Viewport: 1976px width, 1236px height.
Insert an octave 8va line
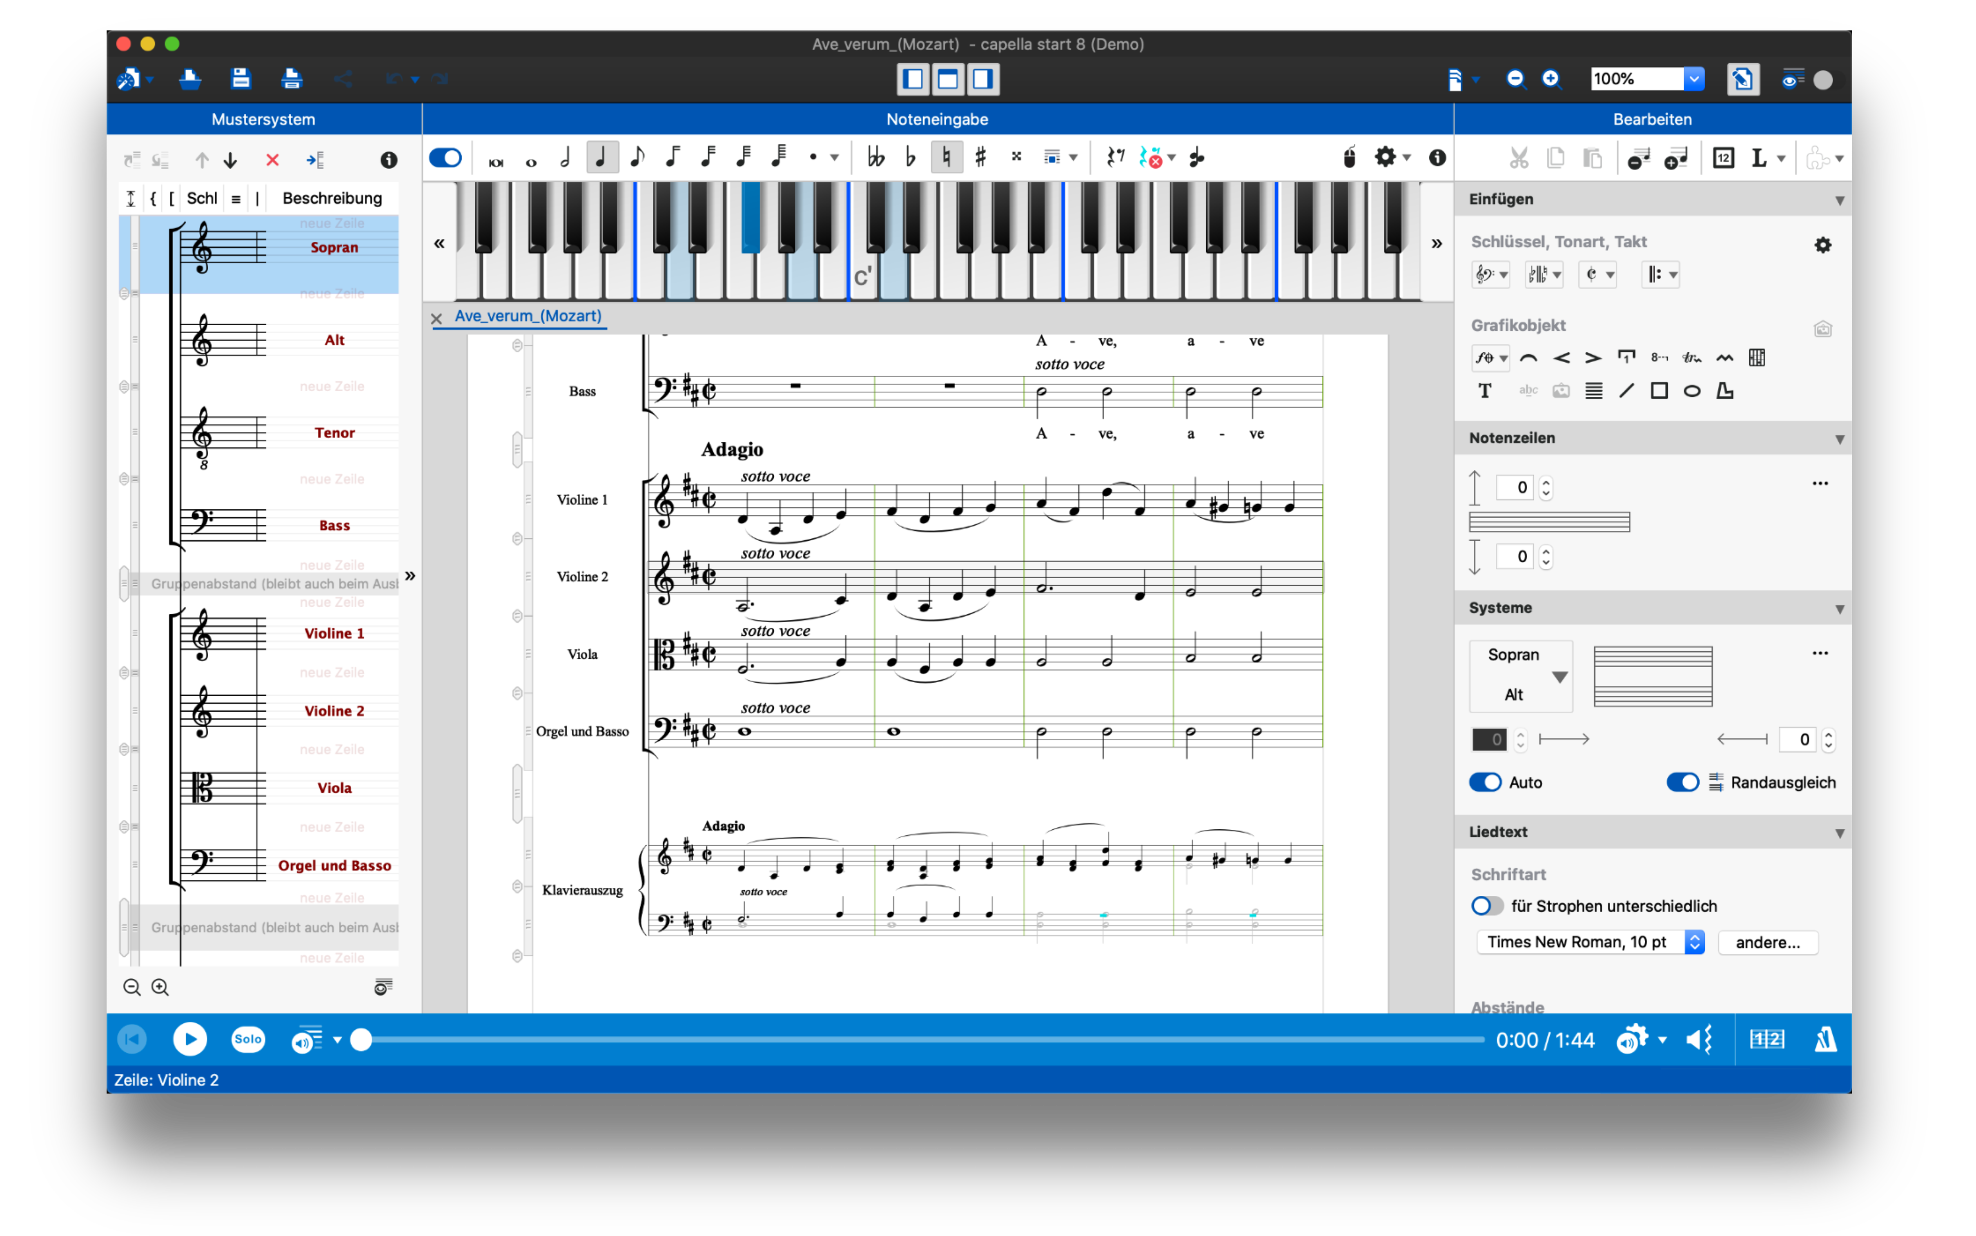(x=1659, y=357)
